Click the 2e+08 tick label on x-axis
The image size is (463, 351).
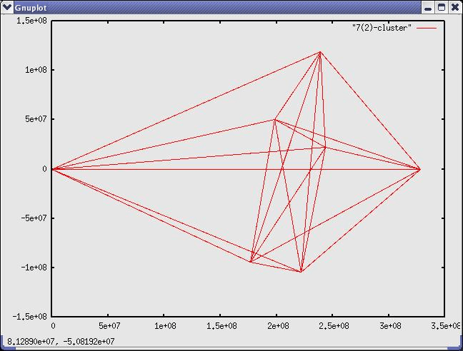coord(277,326)
